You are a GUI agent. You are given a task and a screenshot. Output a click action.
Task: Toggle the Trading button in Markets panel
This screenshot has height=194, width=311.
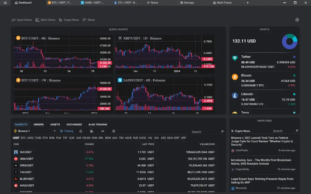click(x=66, y=131)
